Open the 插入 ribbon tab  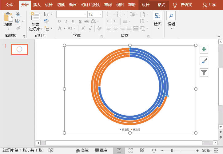(x=37, y=5)
